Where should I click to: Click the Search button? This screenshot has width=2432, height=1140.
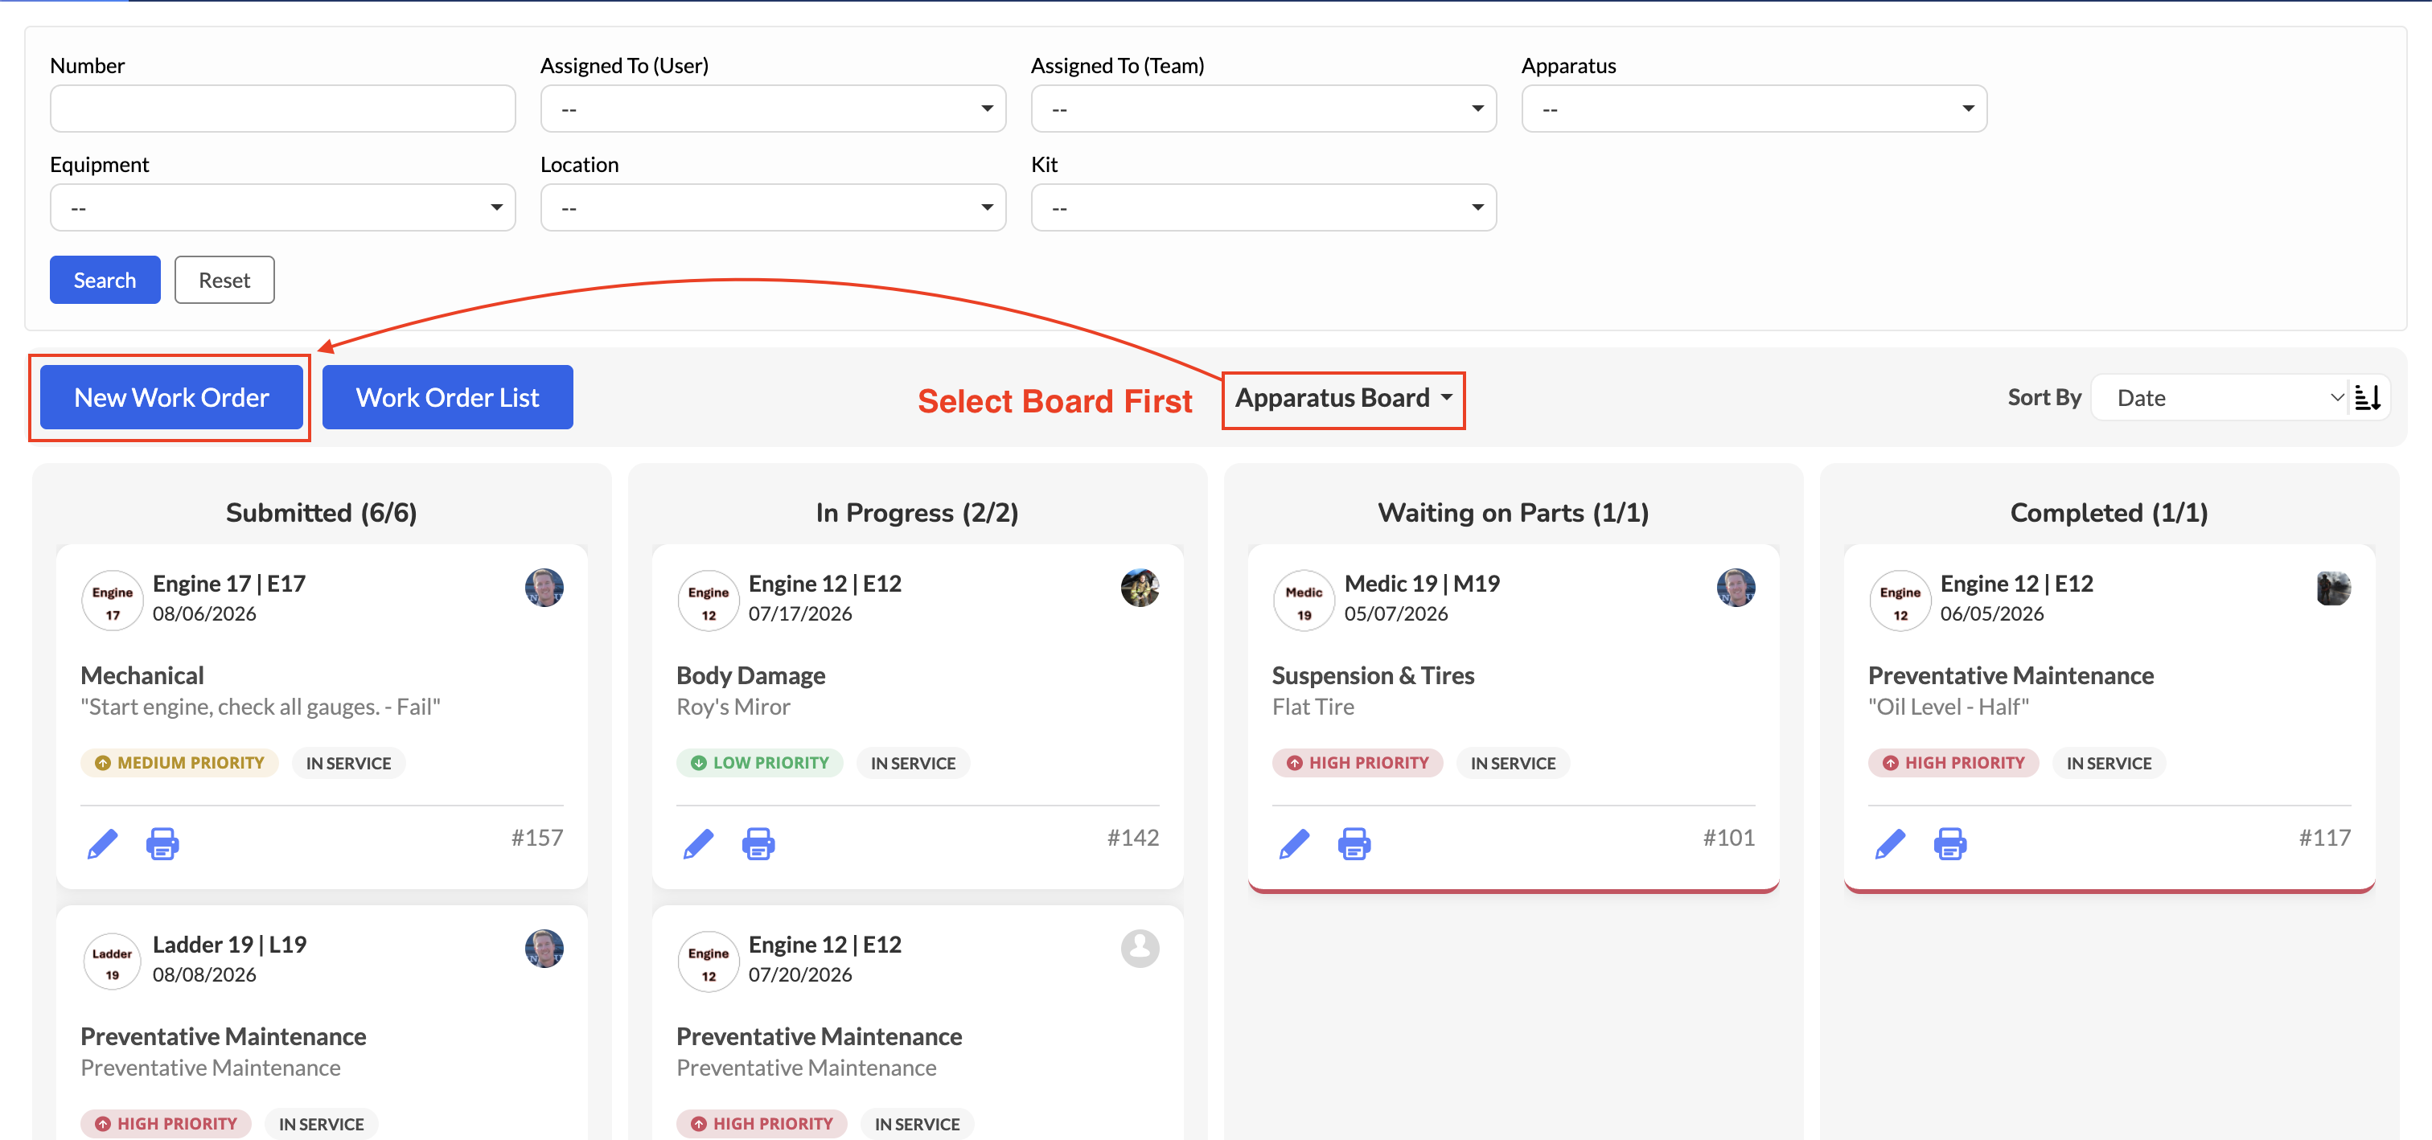105,279
